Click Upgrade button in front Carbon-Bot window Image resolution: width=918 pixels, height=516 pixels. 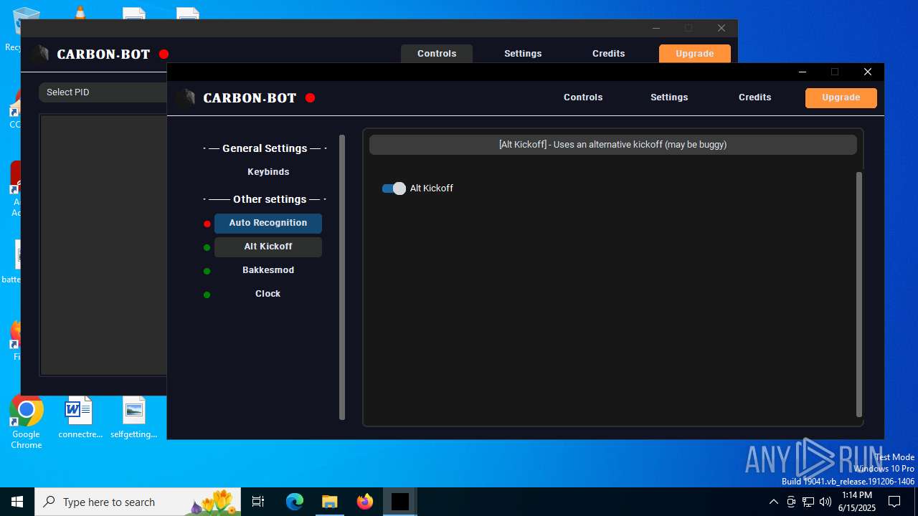[x=841, y=98]
